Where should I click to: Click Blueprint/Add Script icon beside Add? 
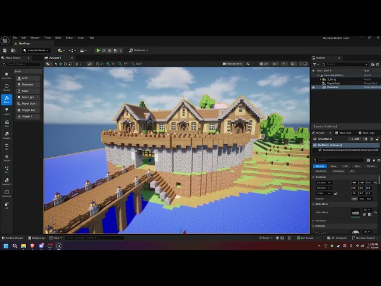pyautogui.click(x=365, y=139)
